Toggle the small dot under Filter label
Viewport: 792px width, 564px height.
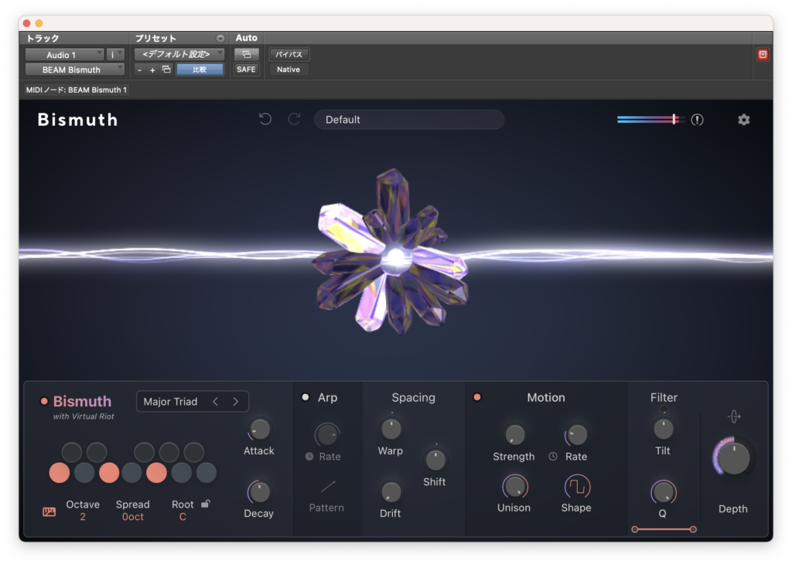(x=664, y=409)
